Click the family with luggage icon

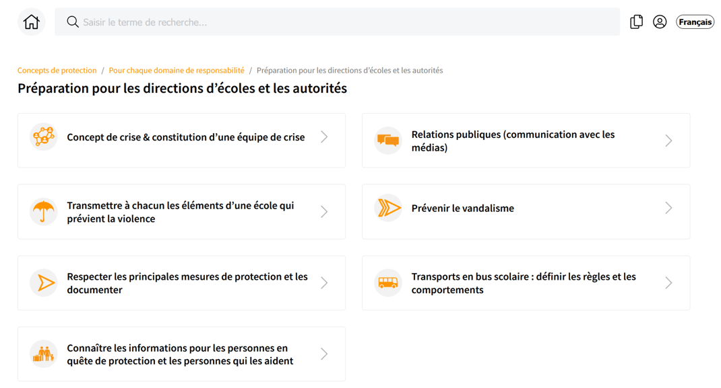click(44, 354)
